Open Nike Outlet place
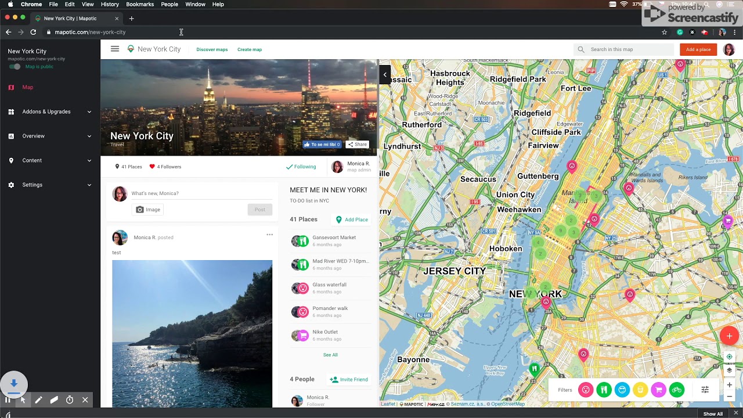Viewport: 743px width, 418px height. [x=330, y=336]
